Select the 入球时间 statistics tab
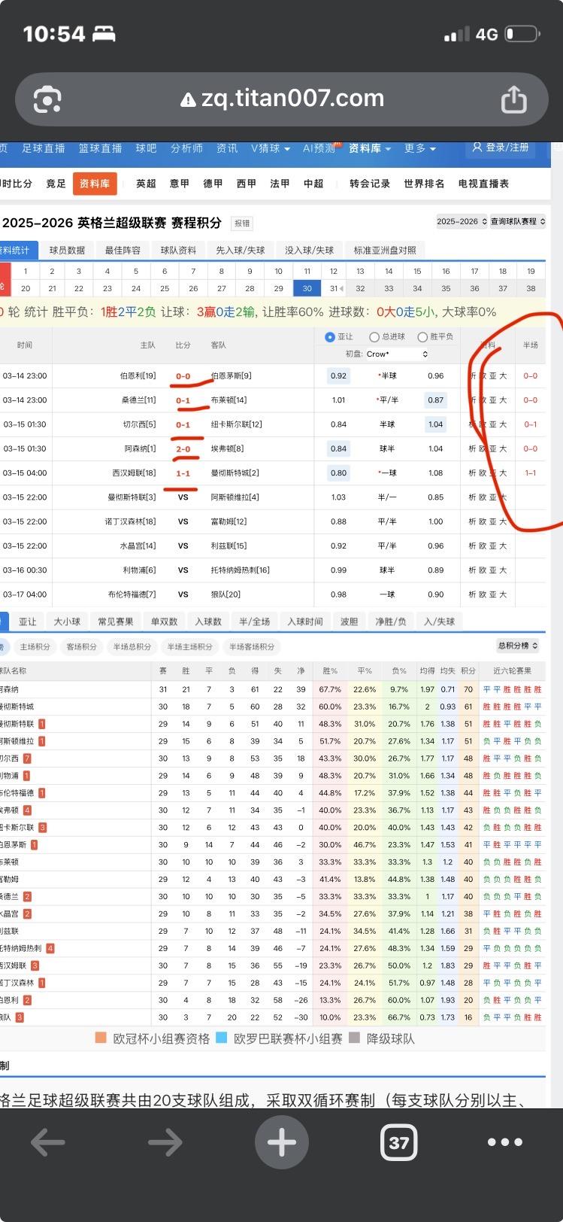The width and height of the screenshot is (563, 1222). pyautogui.click(x=305, y=622)
